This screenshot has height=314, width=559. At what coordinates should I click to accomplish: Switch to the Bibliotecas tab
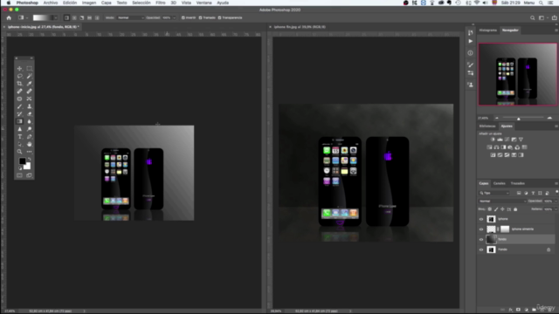click(x=487, y=126)
